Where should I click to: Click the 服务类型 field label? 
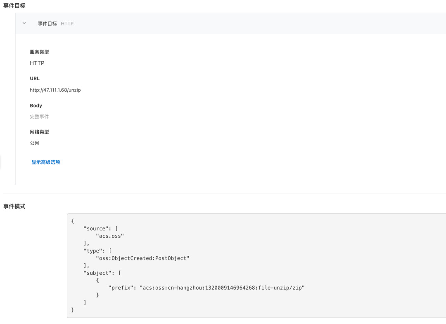40,52
